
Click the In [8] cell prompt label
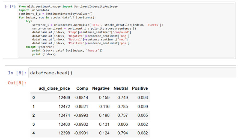coord(17,73)
